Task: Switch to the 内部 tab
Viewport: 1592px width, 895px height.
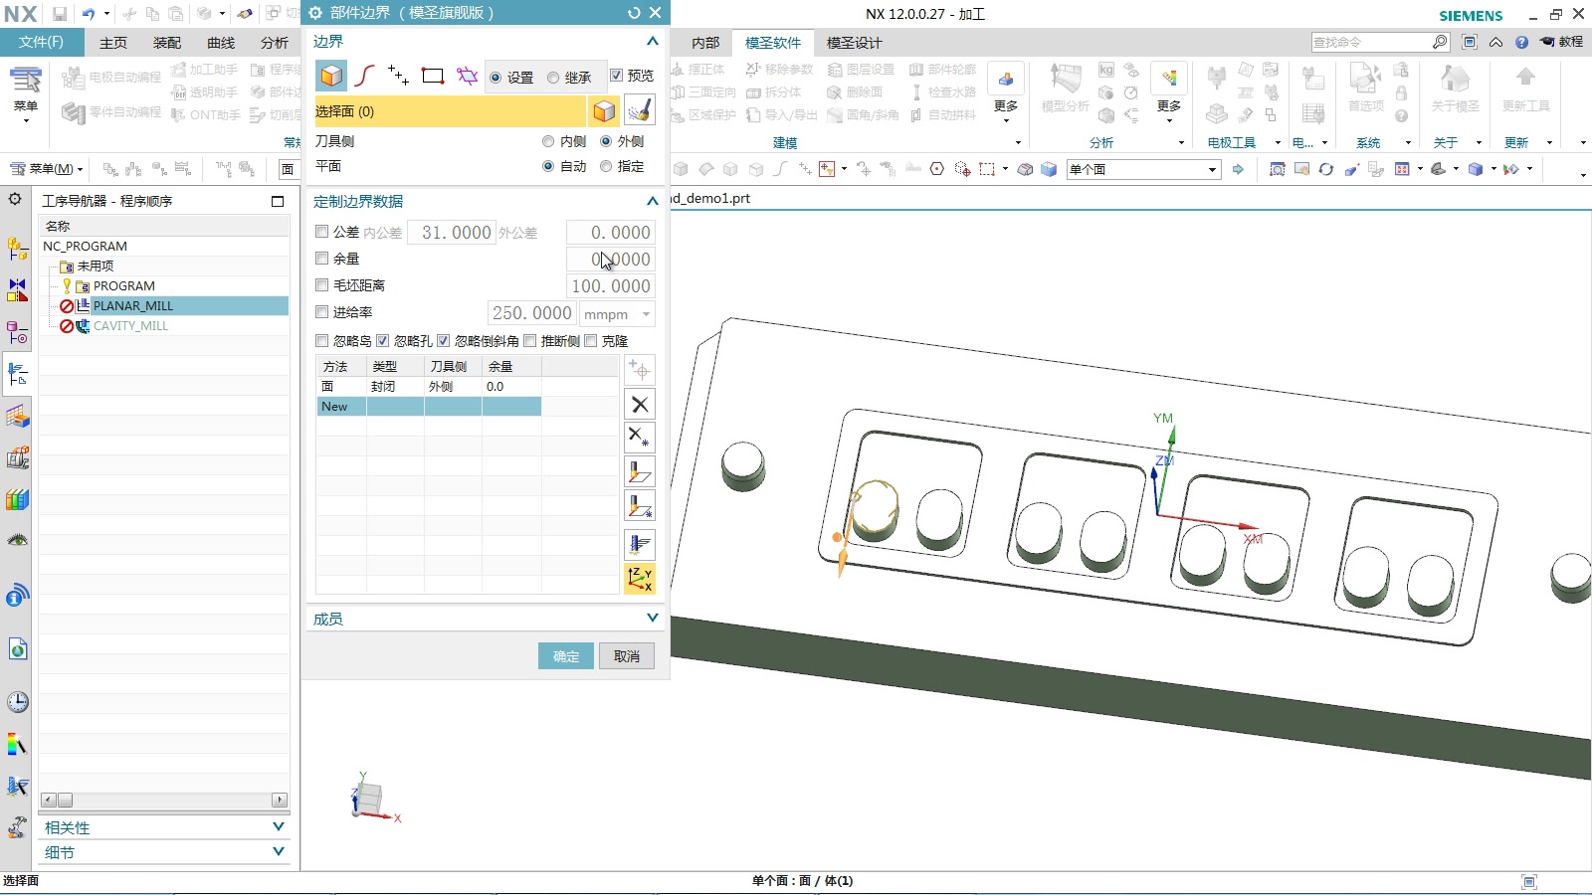Action: point(705,43)
